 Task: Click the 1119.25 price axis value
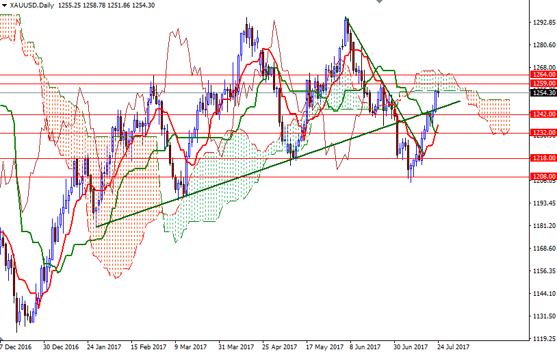(x=544, y=339)
